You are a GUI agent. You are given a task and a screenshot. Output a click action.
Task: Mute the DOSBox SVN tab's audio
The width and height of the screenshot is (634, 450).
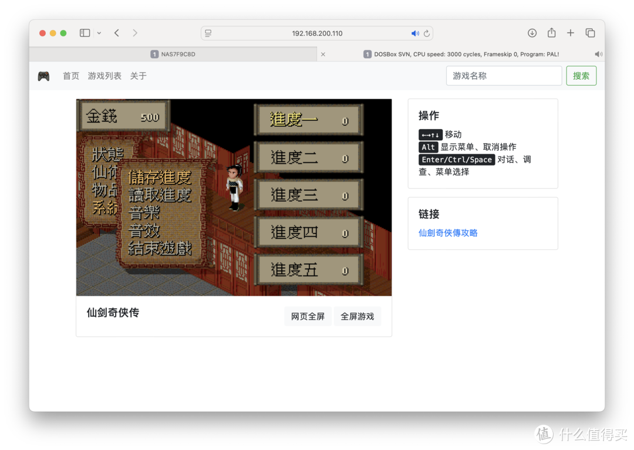pos(598,53)
